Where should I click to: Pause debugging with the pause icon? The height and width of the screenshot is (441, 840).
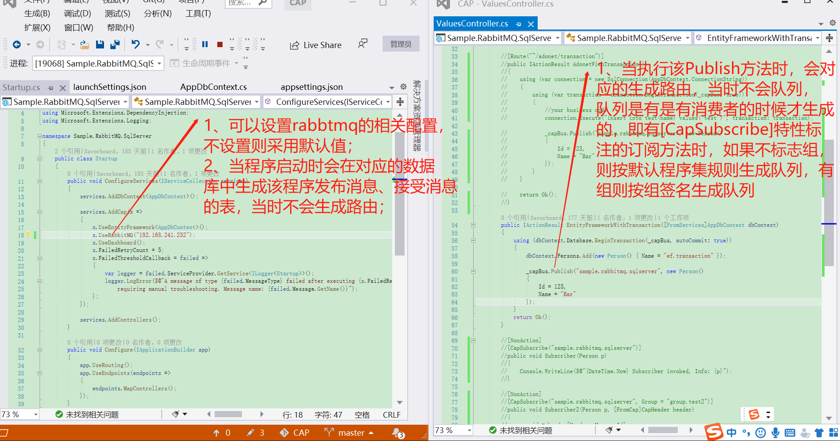[205, 44]
